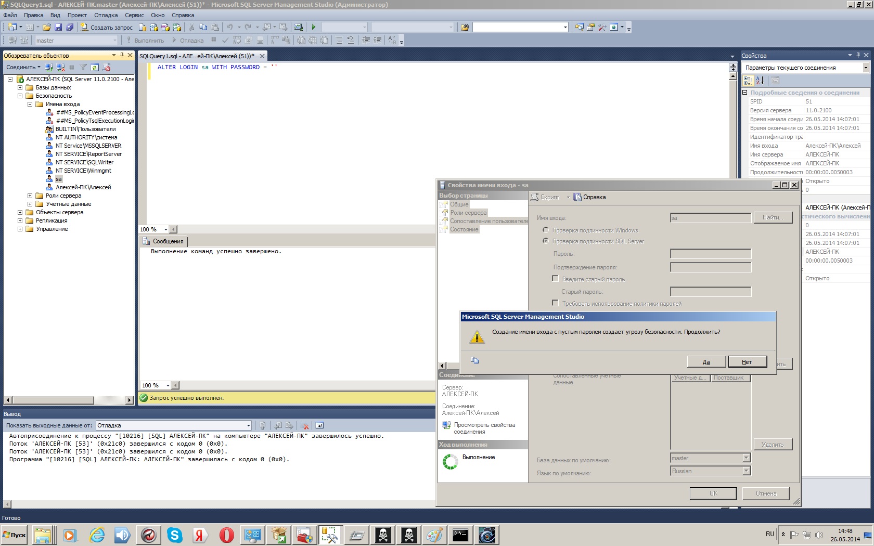
Task: Open the Проект menu
Action: pyautogui.click(x=77, y=15)
